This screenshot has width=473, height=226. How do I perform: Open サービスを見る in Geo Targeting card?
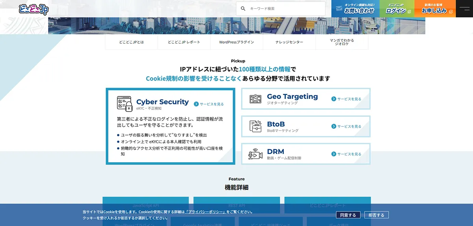(x=349, y=99)
